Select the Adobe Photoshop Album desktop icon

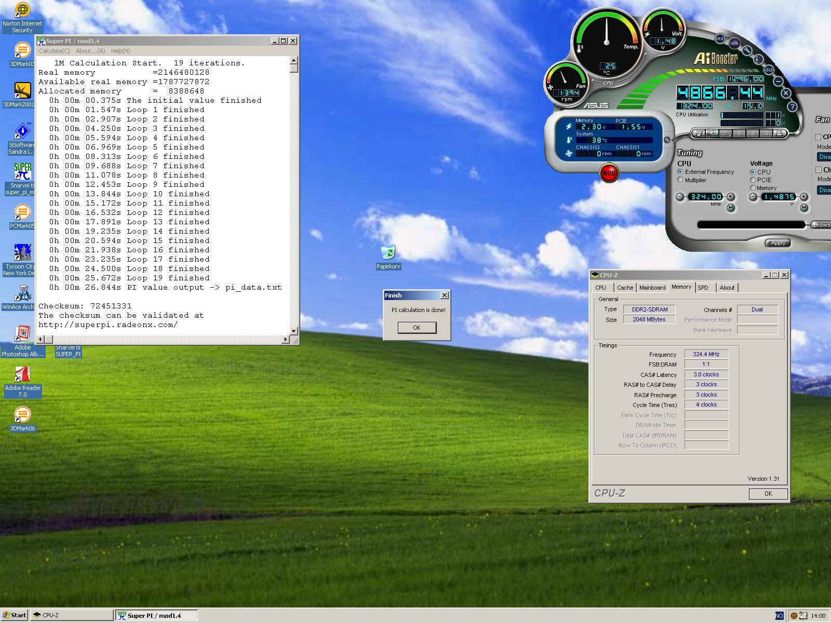tap(22, 341)
